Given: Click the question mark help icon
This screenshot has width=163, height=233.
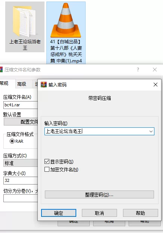Looking at the screenshot, I should pos(138,70).
